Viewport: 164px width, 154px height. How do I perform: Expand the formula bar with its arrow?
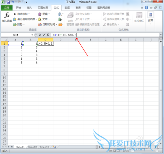(x=161, y=35)
